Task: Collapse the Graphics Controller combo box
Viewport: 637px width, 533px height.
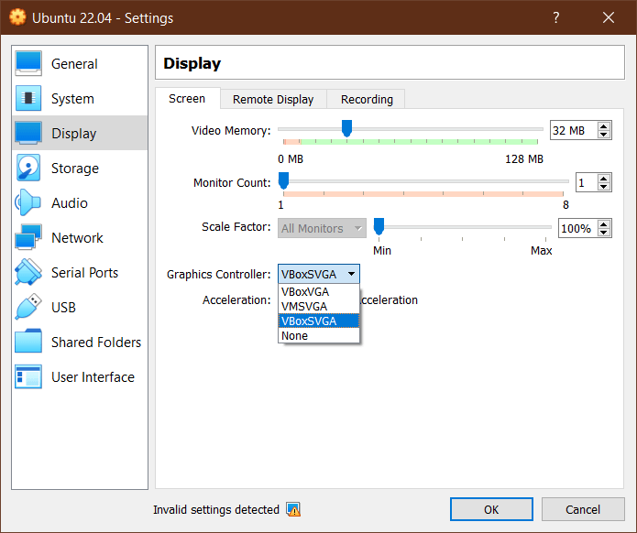Action: (x=319, y=274)
